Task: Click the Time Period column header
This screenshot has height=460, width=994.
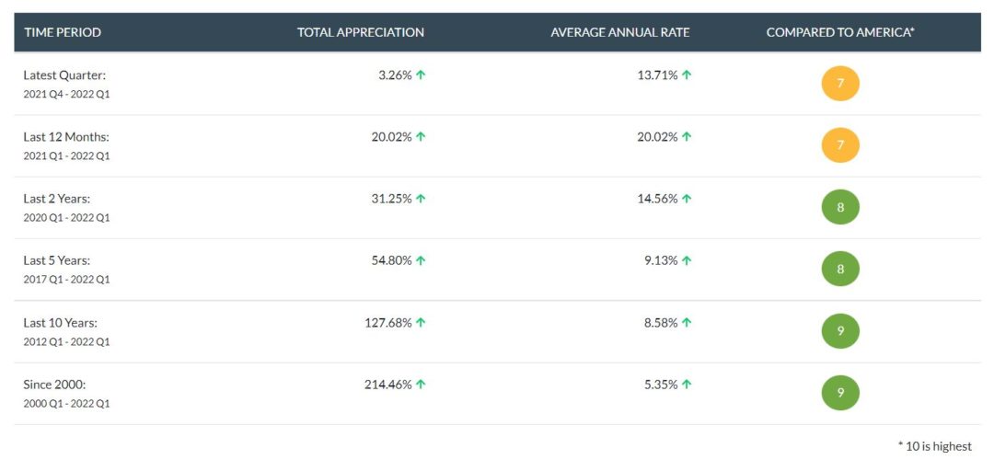Action: coord(63,32)
